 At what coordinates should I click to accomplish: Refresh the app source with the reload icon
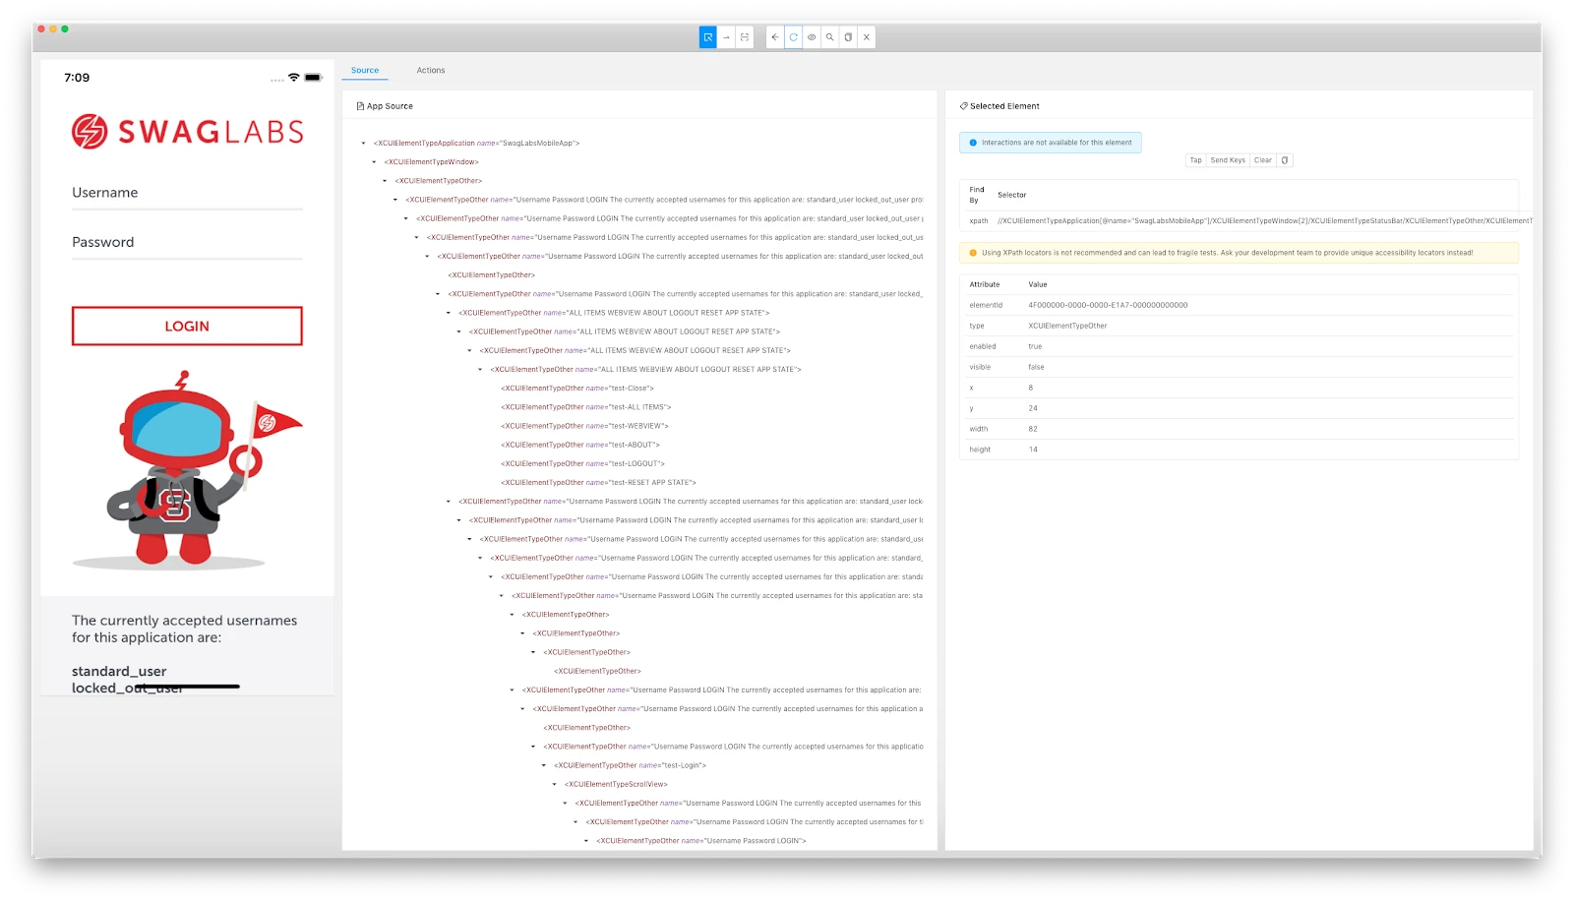click(x=793, y=36)
